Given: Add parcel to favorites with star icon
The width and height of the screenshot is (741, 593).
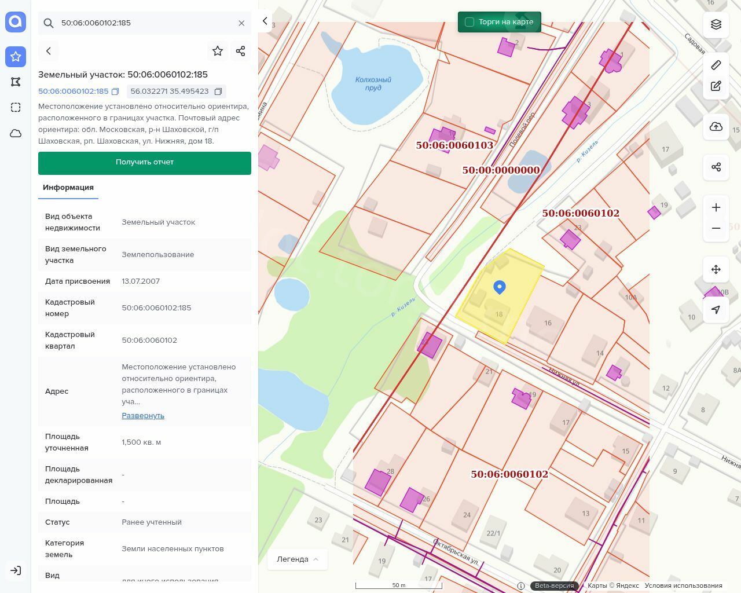Looking at the screenshot, I should pyautogui.click(x=218, y=51).
